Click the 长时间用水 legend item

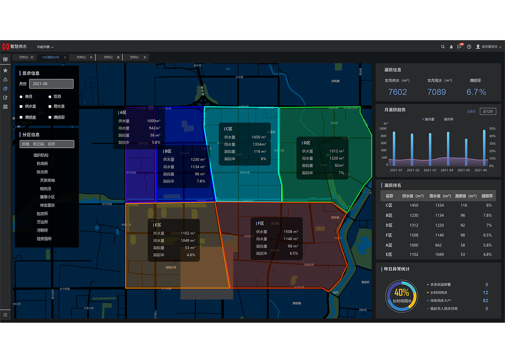point(437,293)
